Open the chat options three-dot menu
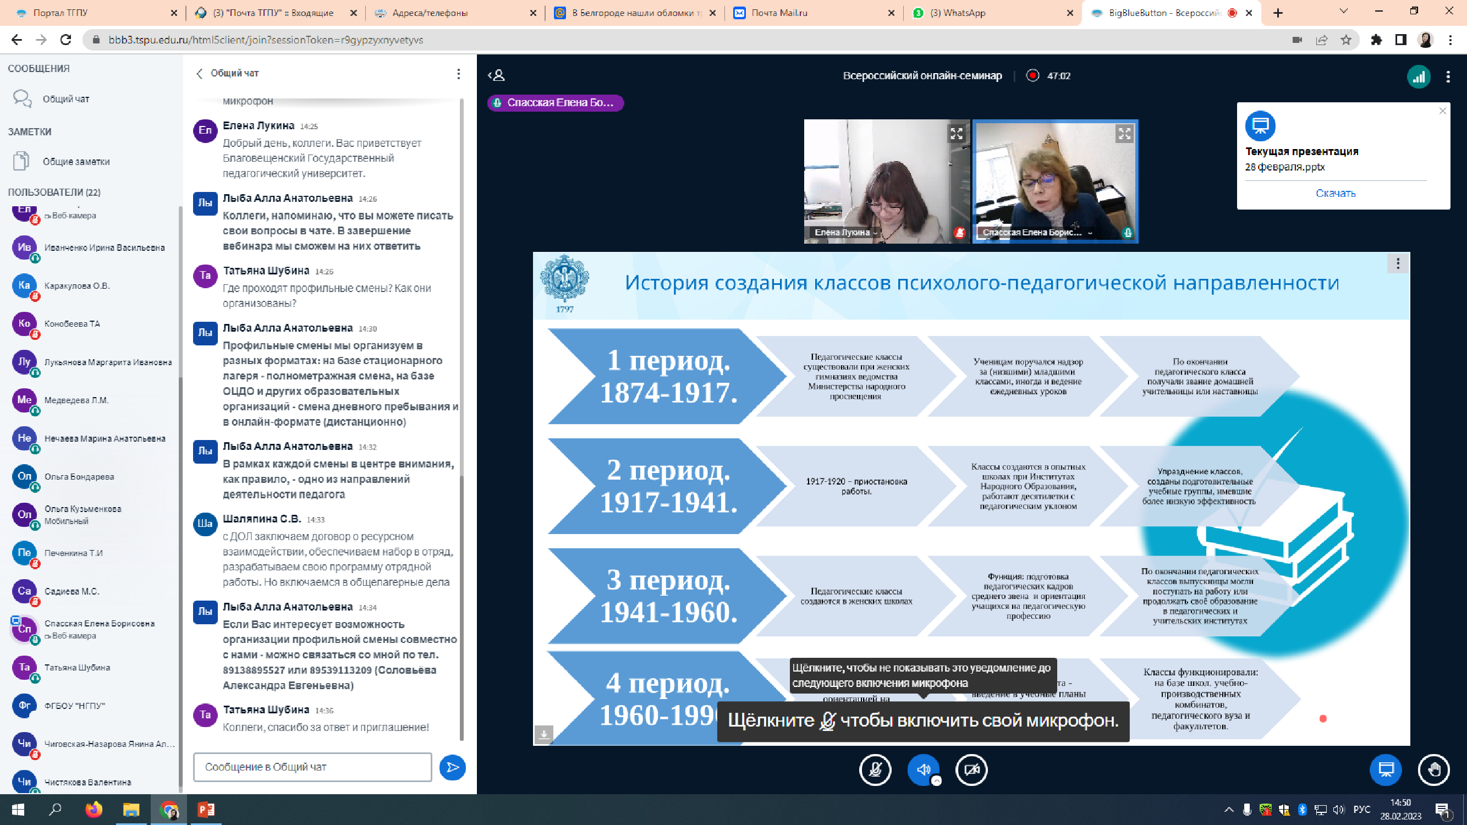 coord(458,74)
